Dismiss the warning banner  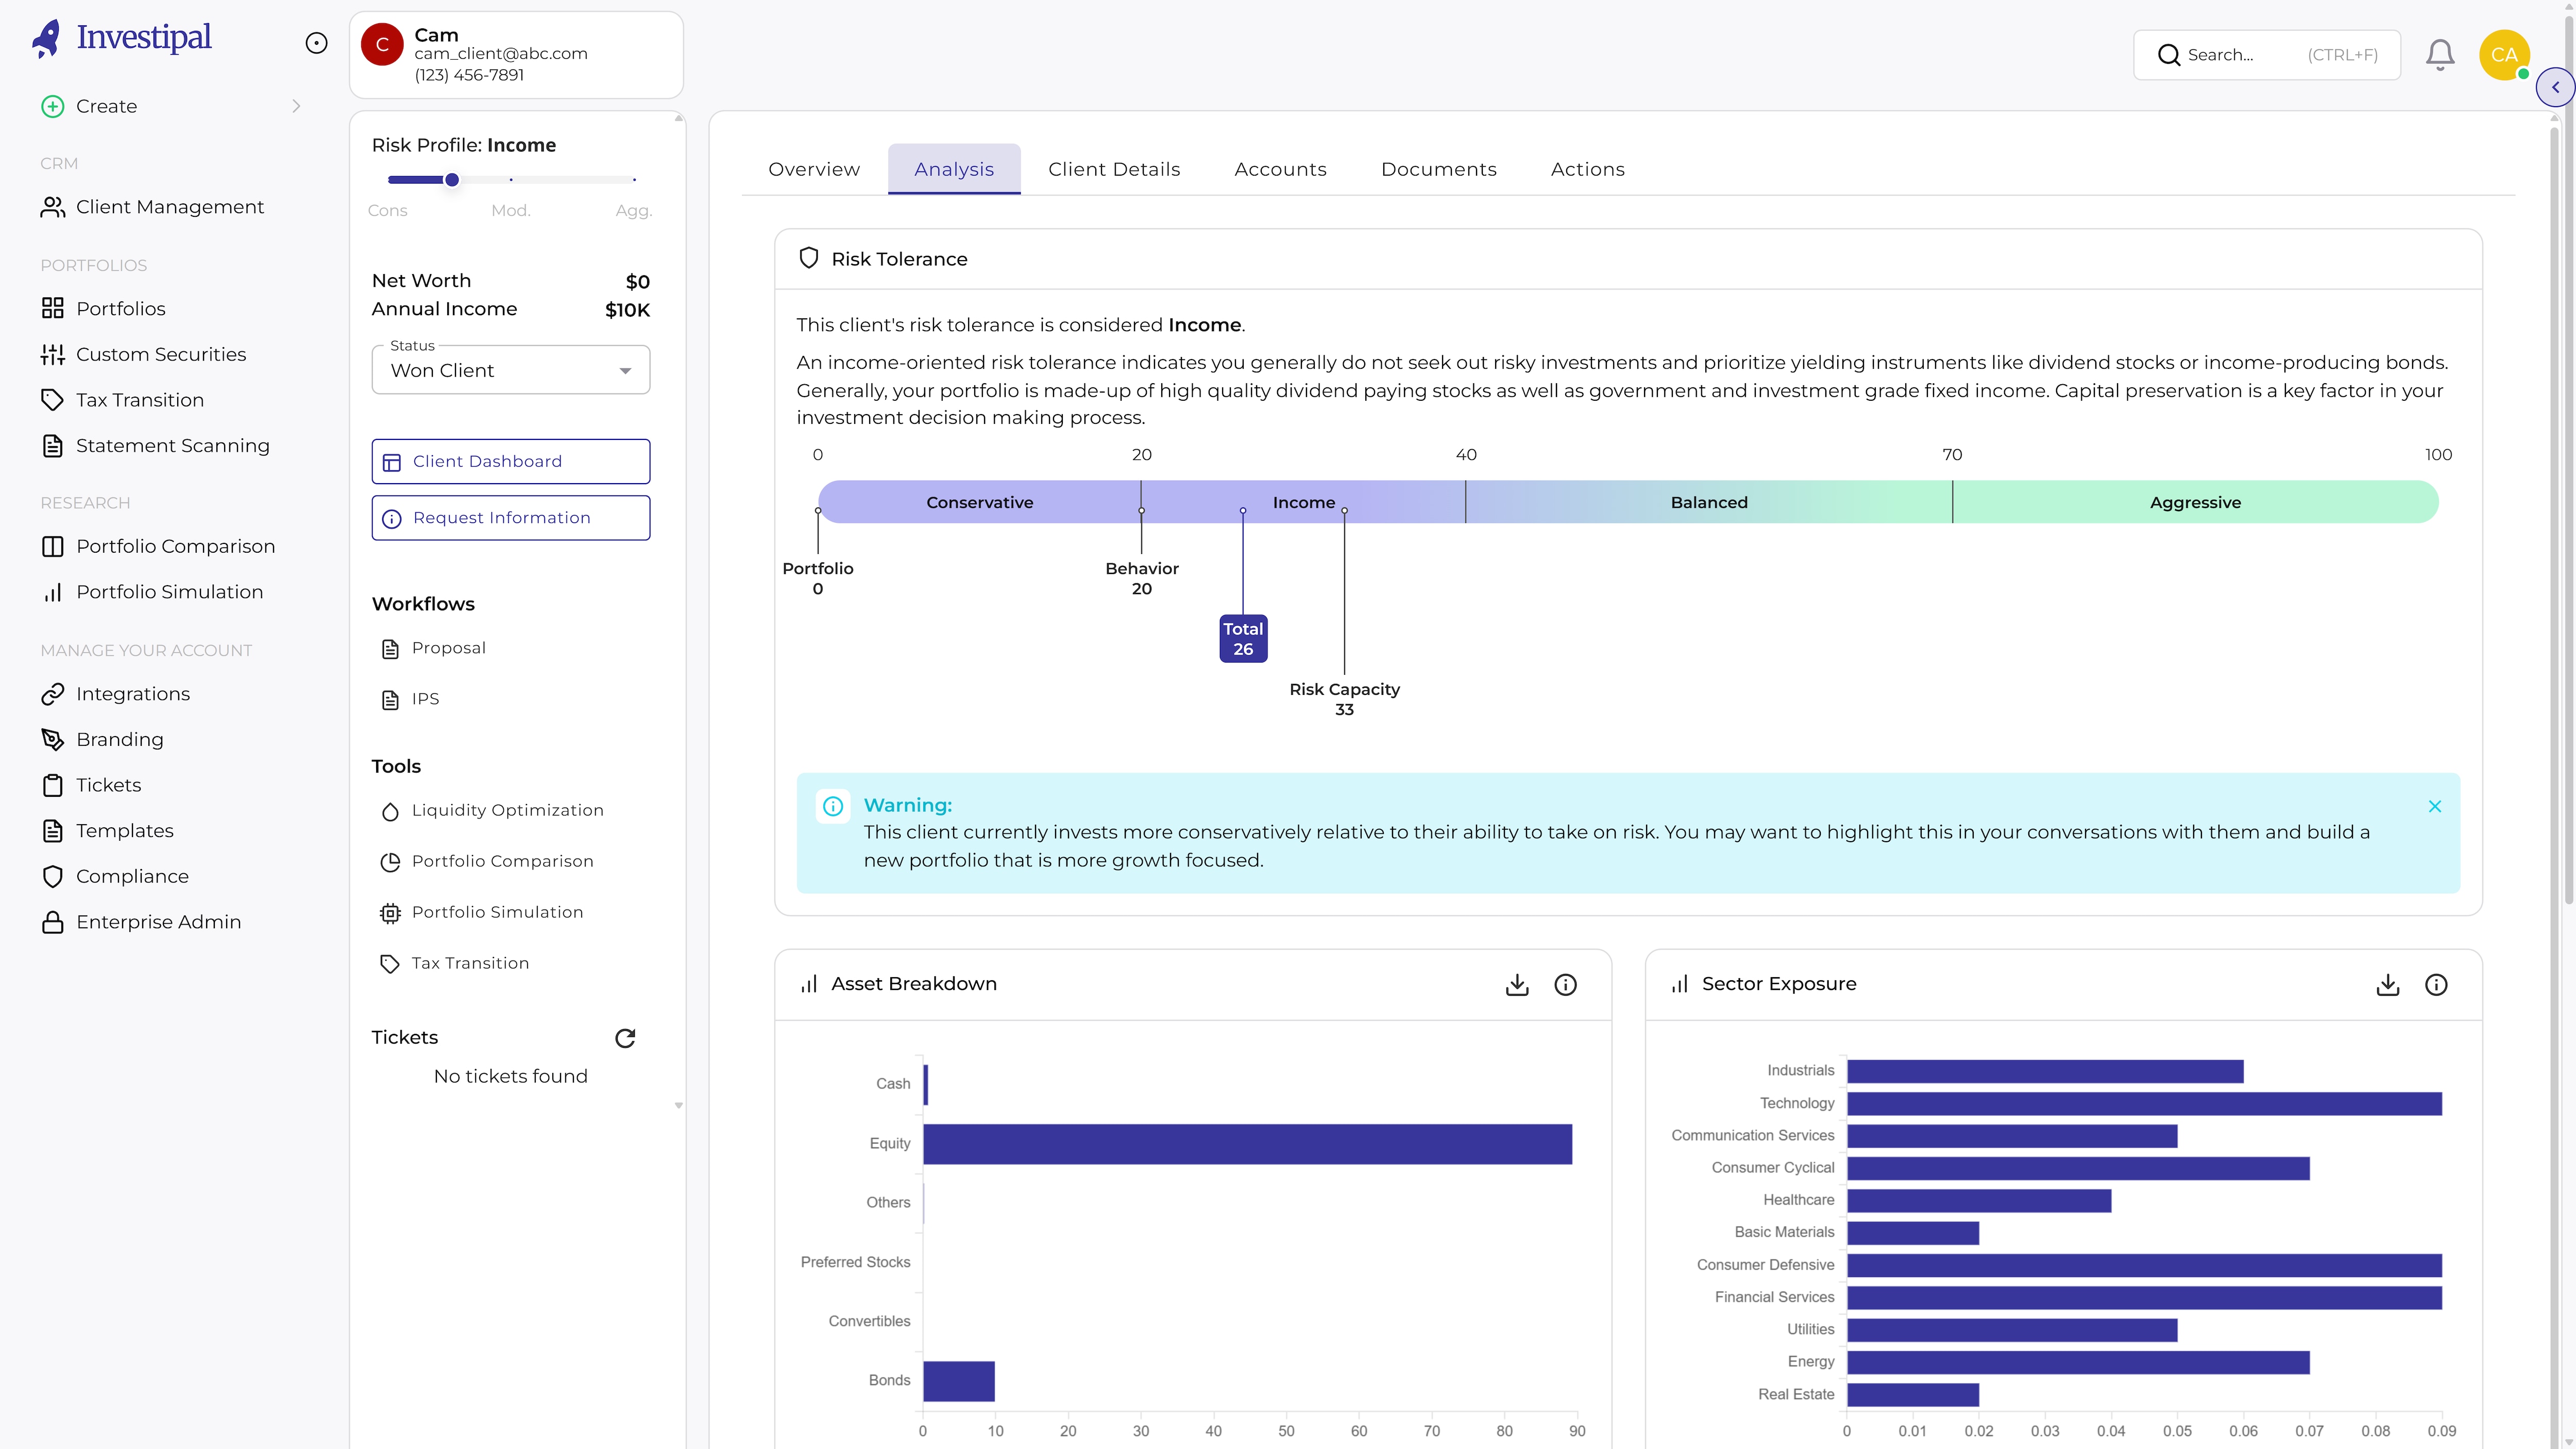tap(2434, 806)
